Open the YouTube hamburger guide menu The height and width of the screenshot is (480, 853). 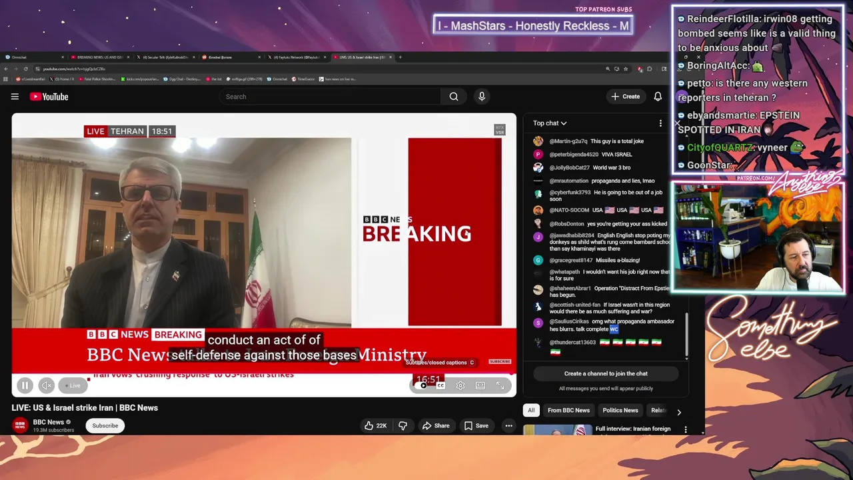tap(15, 97)
